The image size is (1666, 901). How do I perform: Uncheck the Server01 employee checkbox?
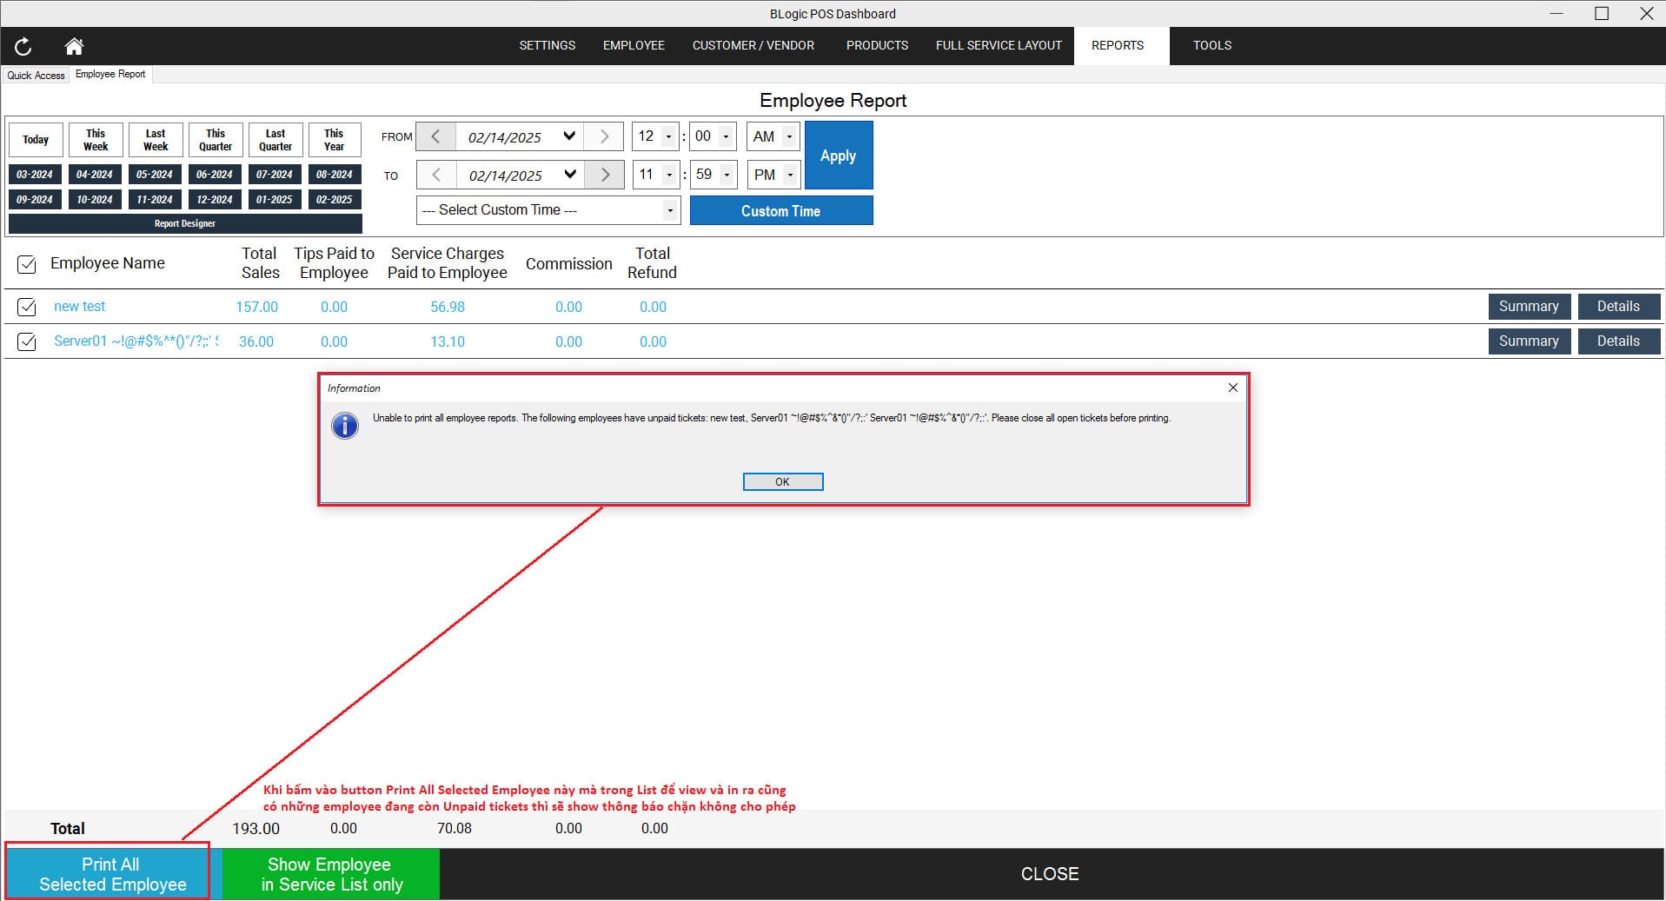pos(27,341)
